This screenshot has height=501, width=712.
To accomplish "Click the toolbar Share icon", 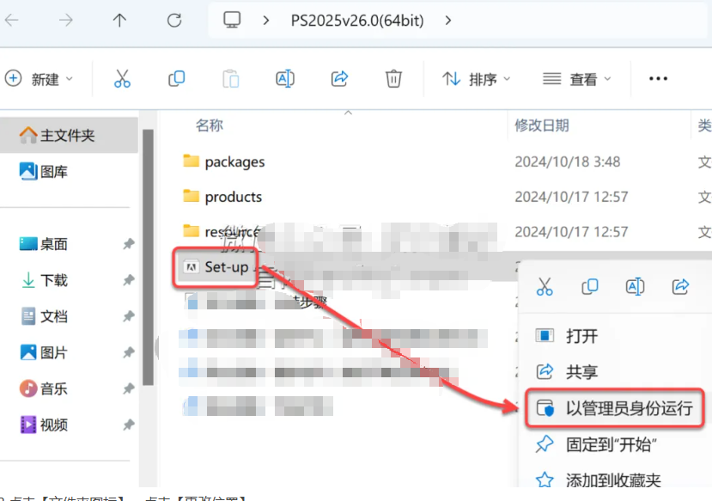I will (339, 78).
